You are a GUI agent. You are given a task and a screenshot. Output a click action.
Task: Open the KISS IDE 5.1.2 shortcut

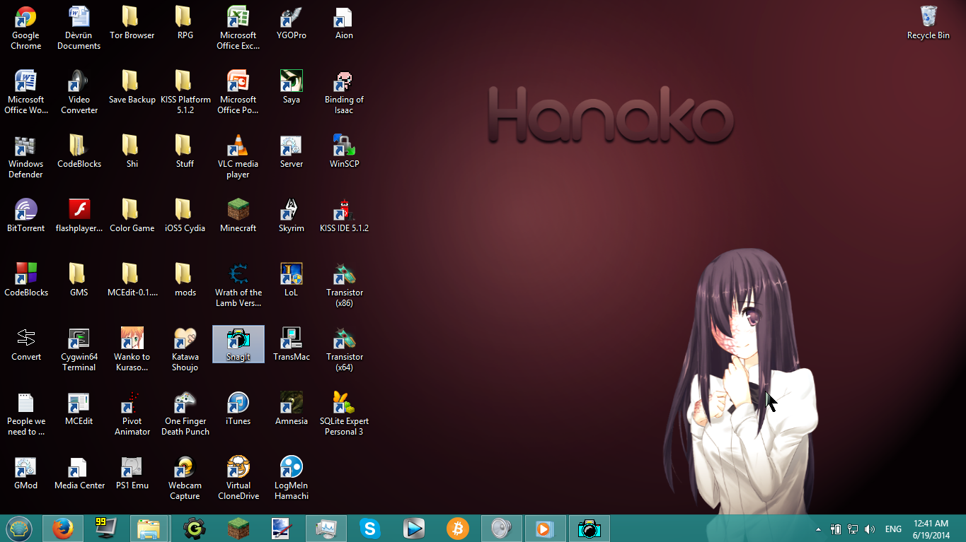[345, 216]
